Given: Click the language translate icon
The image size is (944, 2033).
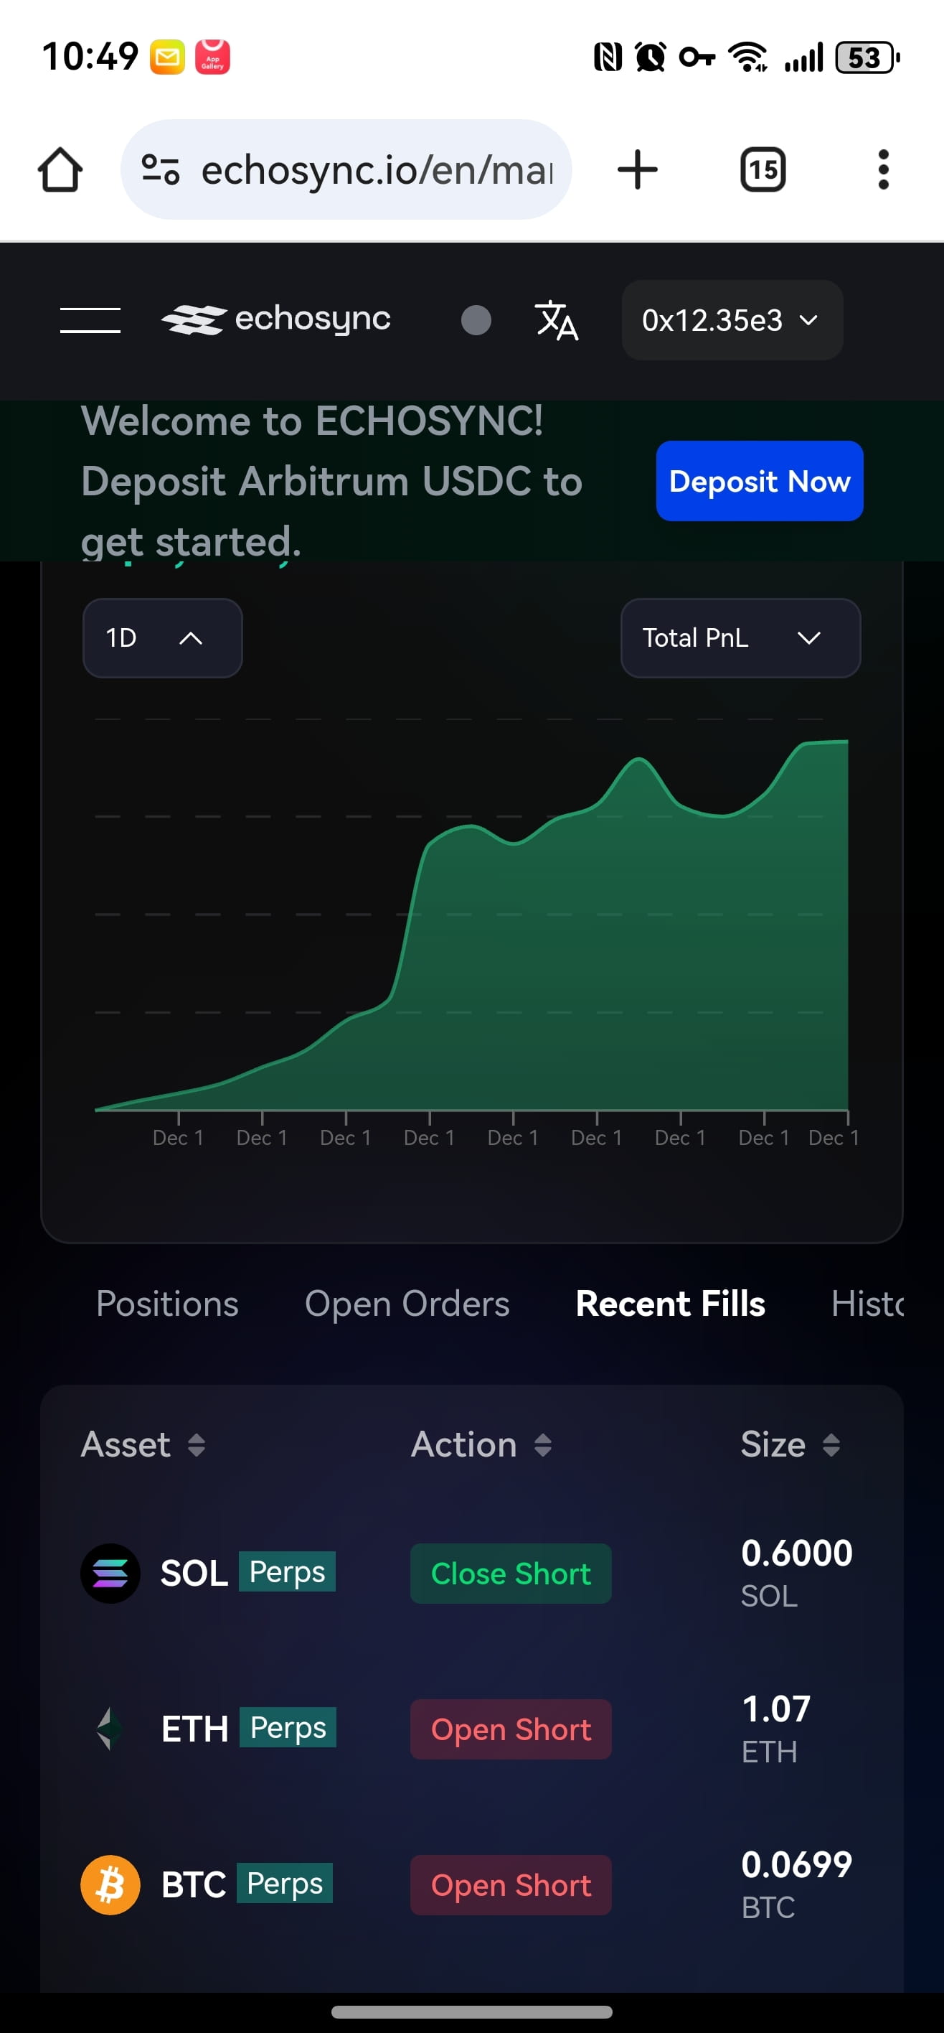Looking at the screenshot, I should pos(556,319).
